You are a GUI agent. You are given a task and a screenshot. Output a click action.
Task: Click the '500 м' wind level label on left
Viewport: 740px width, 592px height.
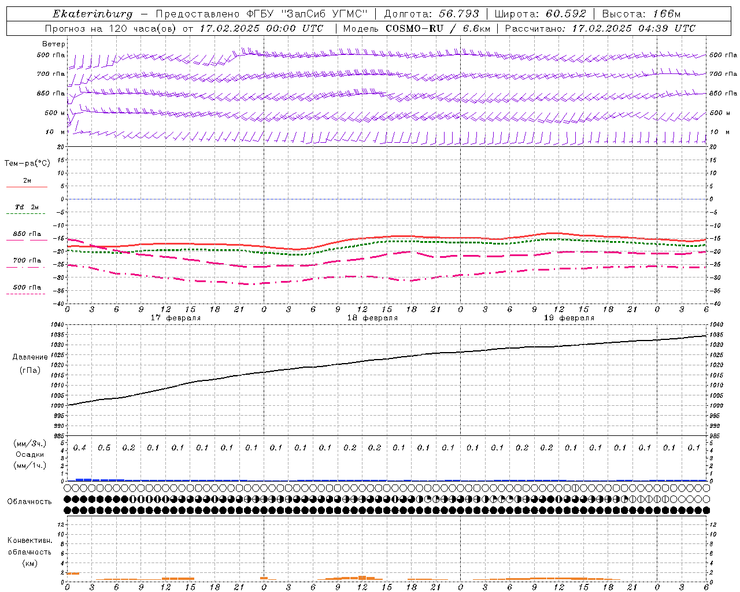pos(55,113)
